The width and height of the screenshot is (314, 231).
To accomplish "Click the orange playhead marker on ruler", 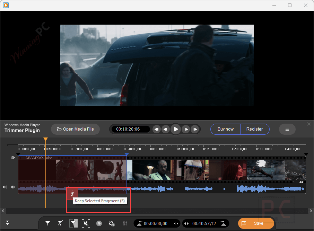I will [46, 139].
